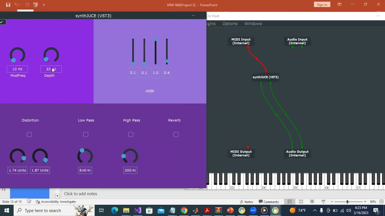This screenshot has height=216, width=385.
Task: Click the Start From Beginning presentation icon
Action: tap(35, 5)
